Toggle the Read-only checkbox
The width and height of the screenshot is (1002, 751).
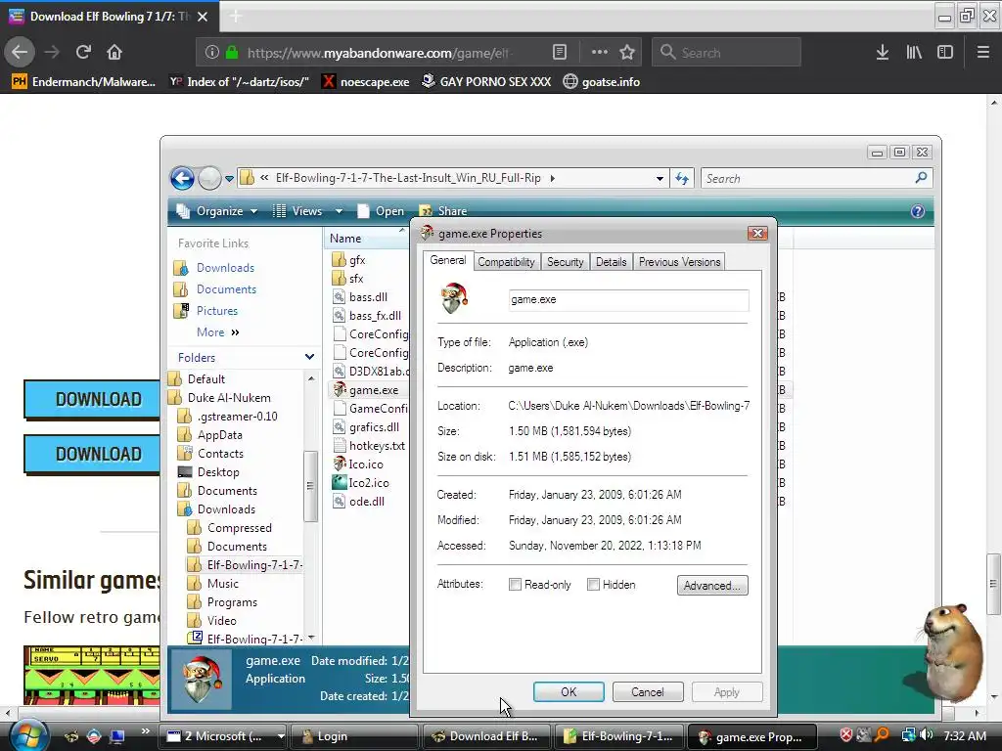515,585
